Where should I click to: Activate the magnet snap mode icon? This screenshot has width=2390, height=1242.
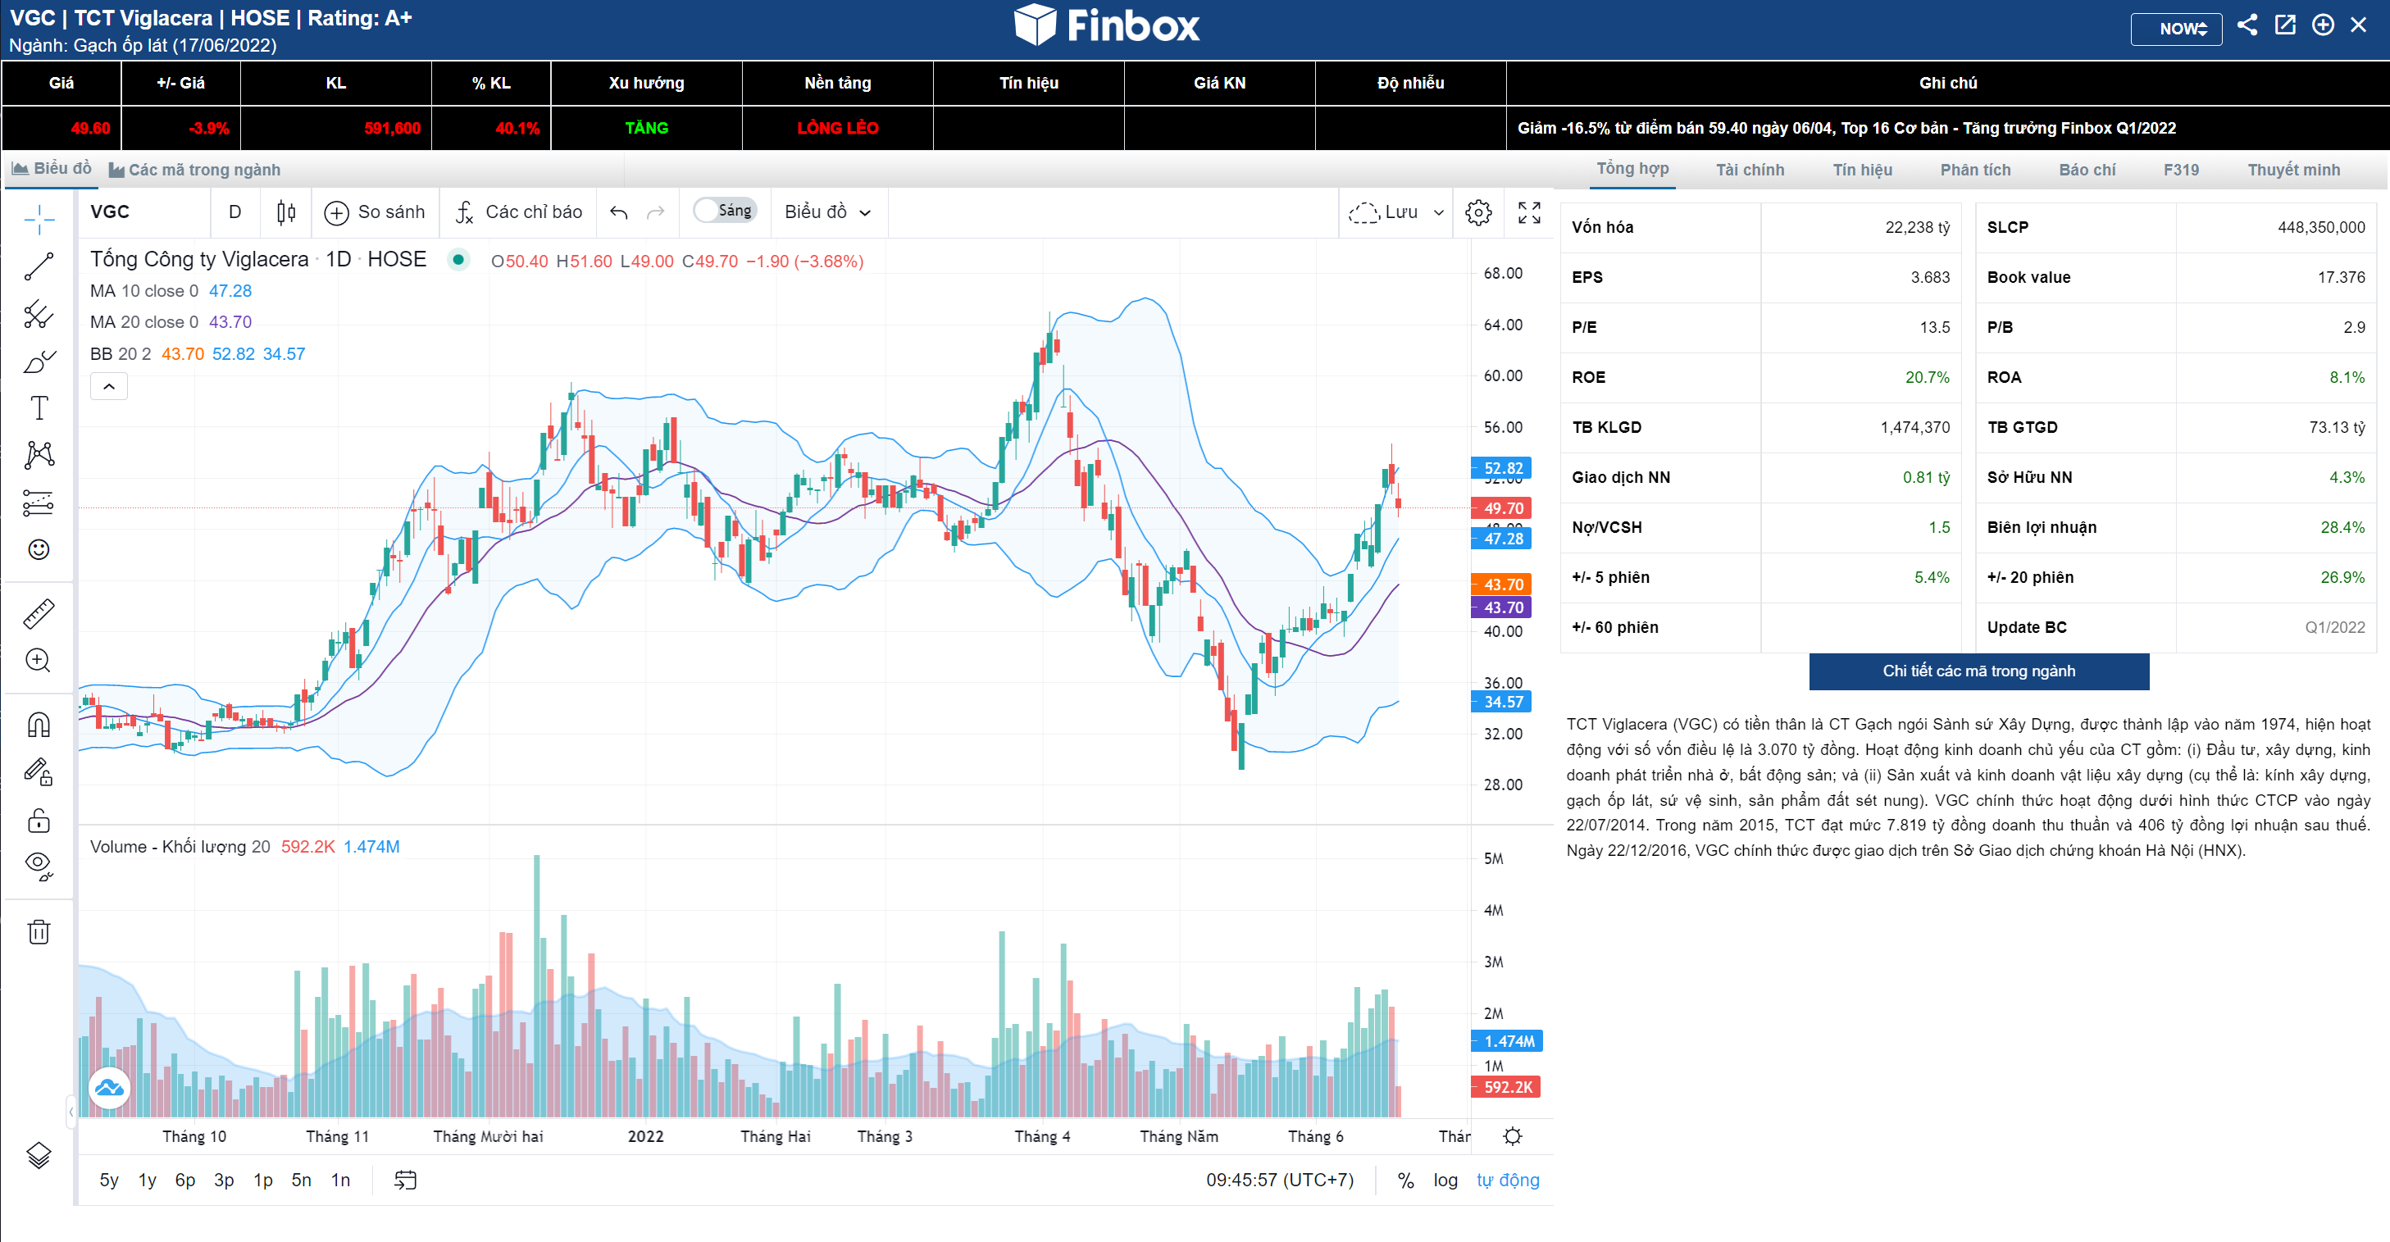(38, 725)
